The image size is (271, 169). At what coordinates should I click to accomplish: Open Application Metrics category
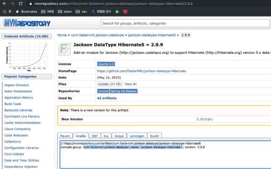19,97
